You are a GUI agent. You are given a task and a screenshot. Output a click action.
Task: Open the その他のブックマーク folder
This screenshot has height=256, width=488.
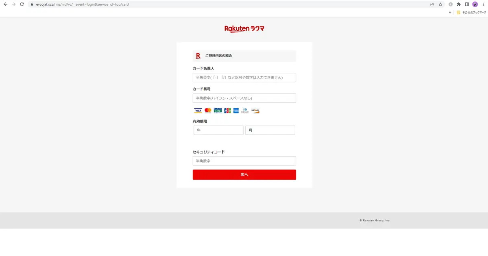[472, 13]
